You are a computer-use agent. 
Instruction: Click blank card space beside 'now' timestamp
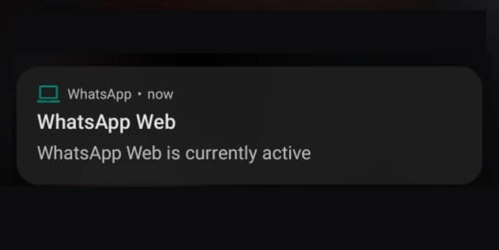(x=291, y=95)
